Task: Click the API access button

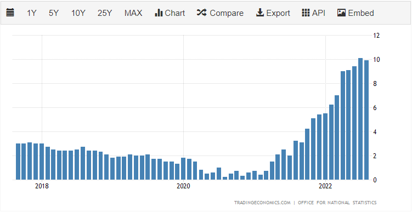Action: (x=313, y=13)
